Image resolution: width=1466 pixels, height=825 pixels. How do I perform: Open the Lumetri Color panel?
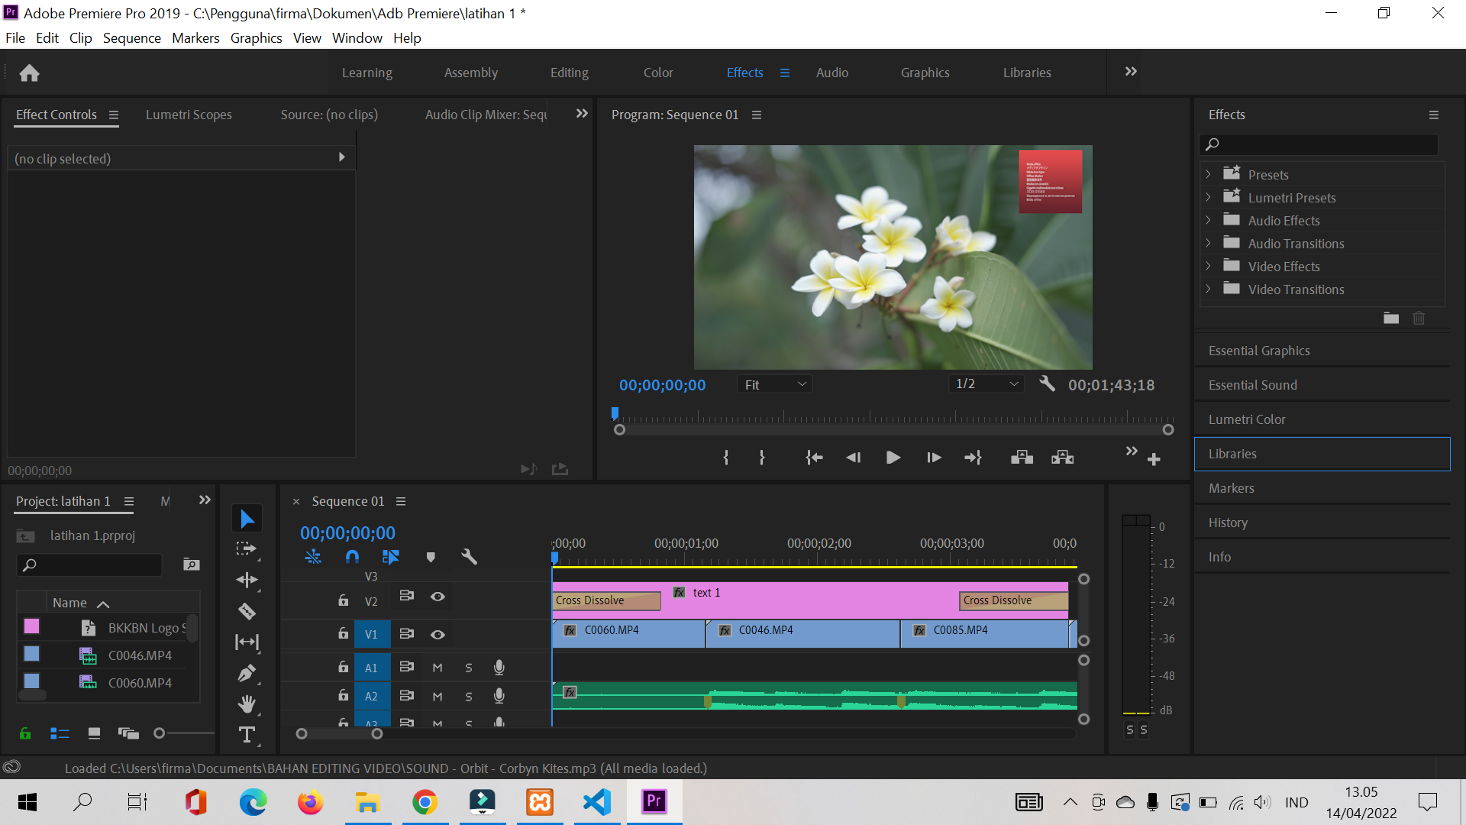pos(1246,419)
